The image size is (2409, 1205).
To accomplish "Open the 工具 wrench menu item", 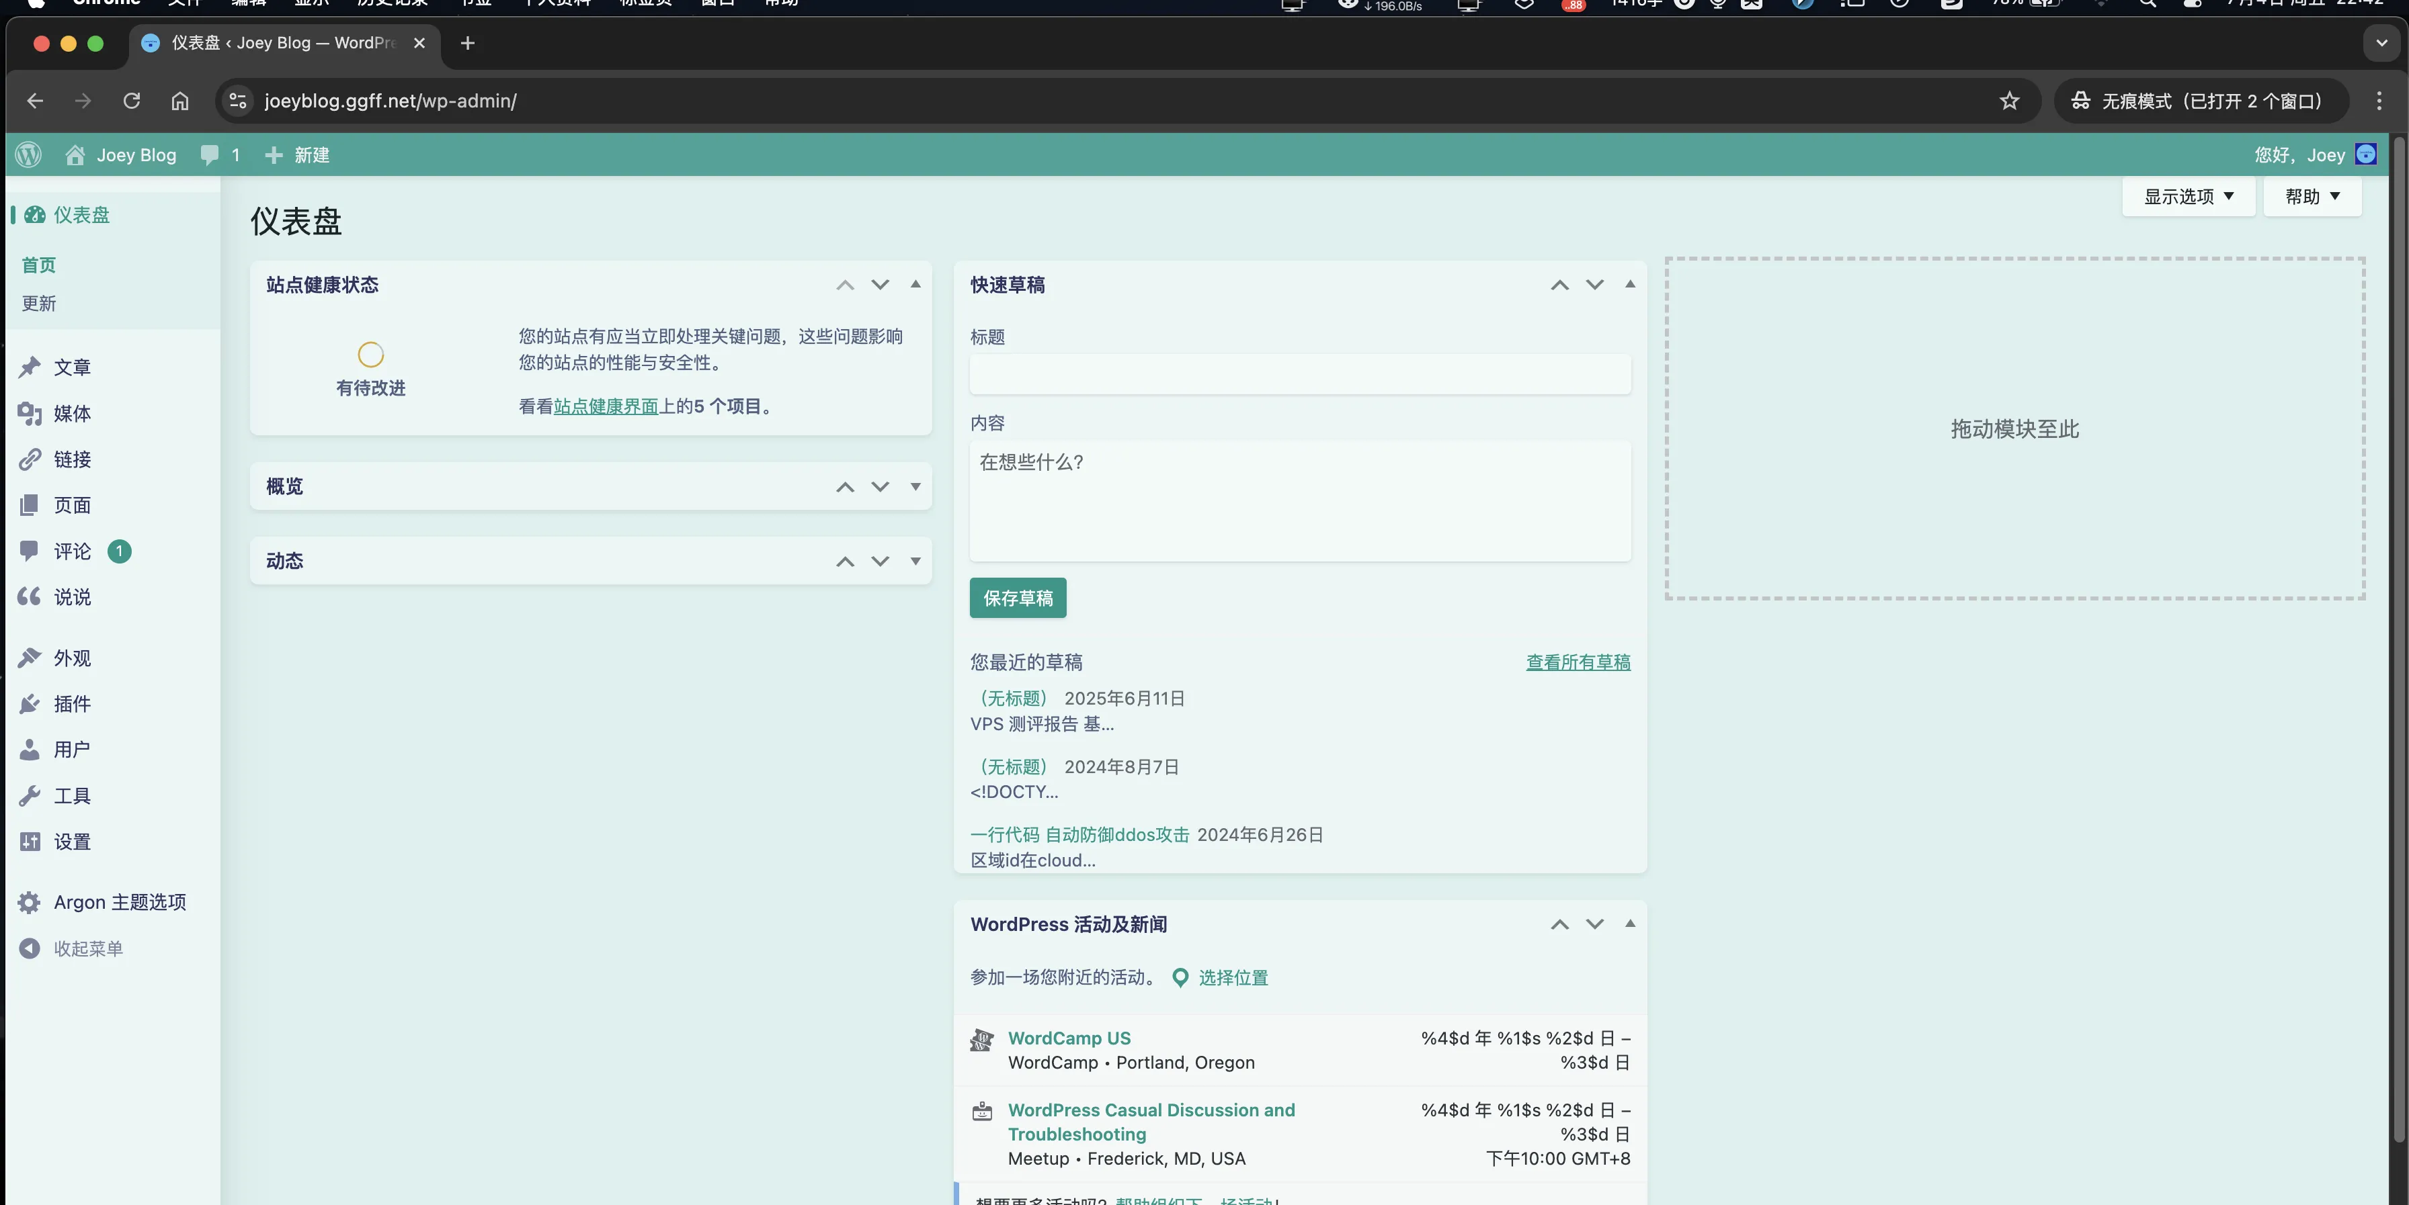I will pyautogui.click(x=71, y=795).
